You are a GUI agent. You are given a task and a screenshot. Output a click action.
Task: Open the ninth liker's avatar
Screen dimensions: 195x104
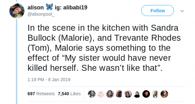(164, 94)
